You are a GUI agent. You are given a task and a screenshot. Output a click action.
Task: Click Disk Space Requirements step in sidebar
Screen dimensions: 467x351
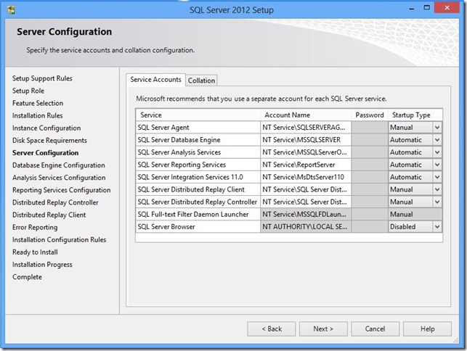[49, 141]
